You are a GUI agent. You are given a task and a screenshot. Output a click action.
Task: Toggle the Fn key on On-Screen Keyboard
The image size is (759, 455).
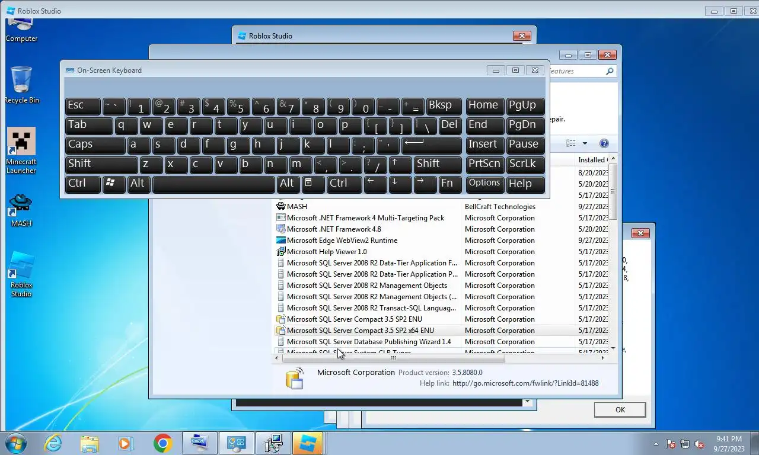click(450, 184)
